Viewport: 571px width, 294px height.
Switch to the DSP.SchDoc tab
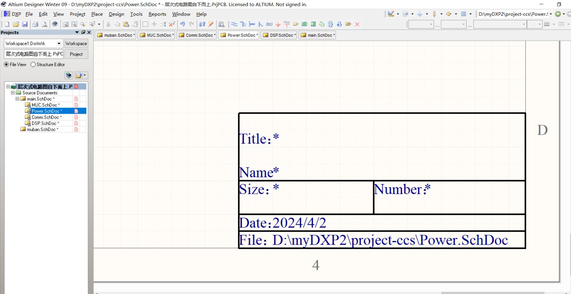coord(279,35)
